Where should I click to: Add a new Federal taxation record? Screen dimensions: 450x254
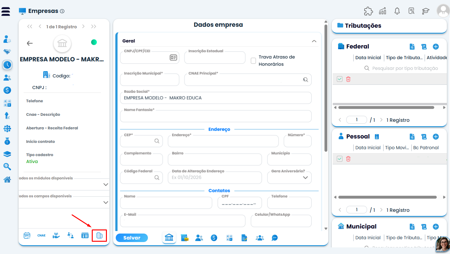pyautogui.click(x=436, y=47)
